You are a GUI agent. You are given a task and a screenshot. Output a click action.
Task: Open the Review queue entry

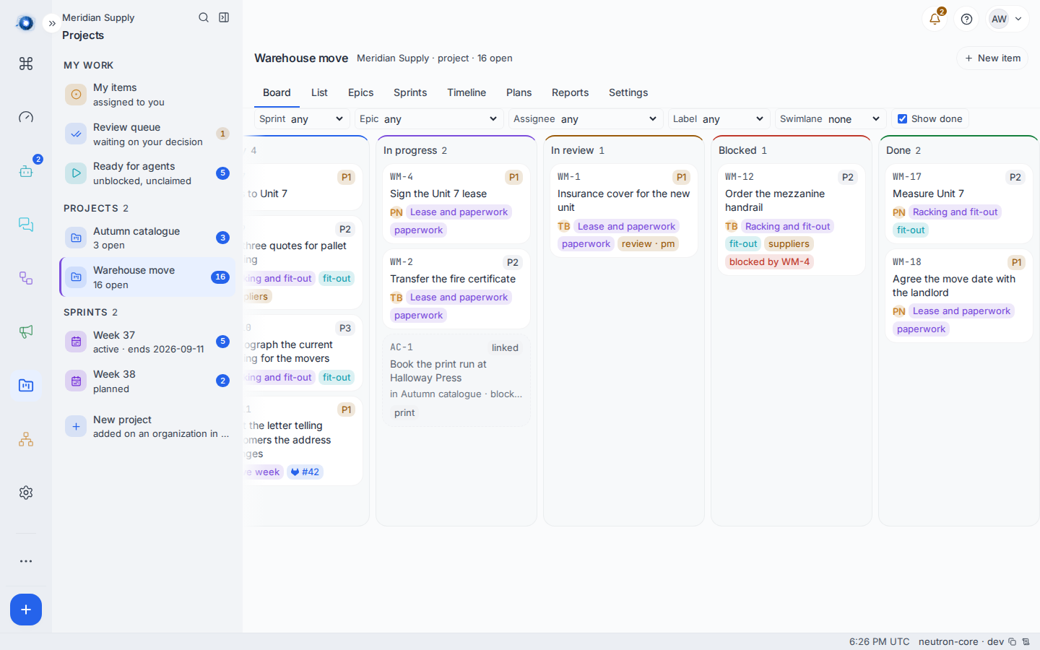point(147,134)
